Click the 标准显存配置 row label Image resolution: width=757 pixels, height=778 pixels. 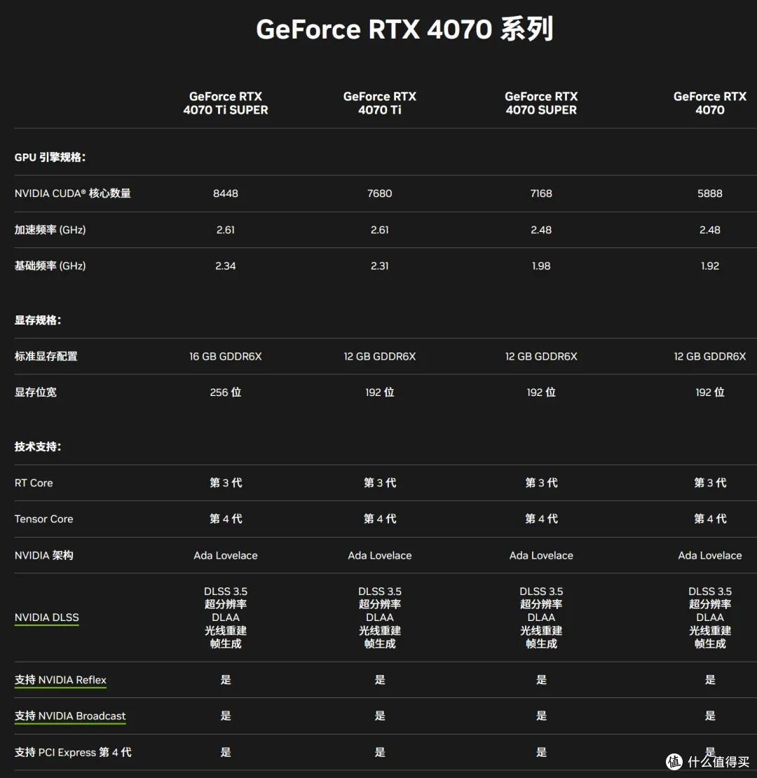pos(46,356)
